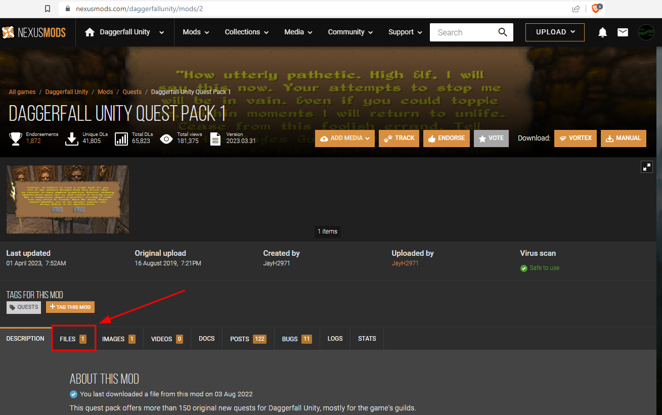Open the Daggerfall Unity game dropdown
This screenshot has width=662, height=415.
(132, 32)
